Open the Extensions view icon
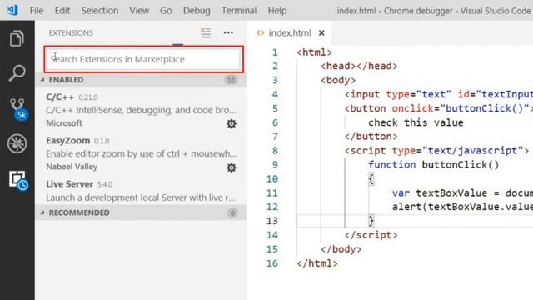 [18, 180]
